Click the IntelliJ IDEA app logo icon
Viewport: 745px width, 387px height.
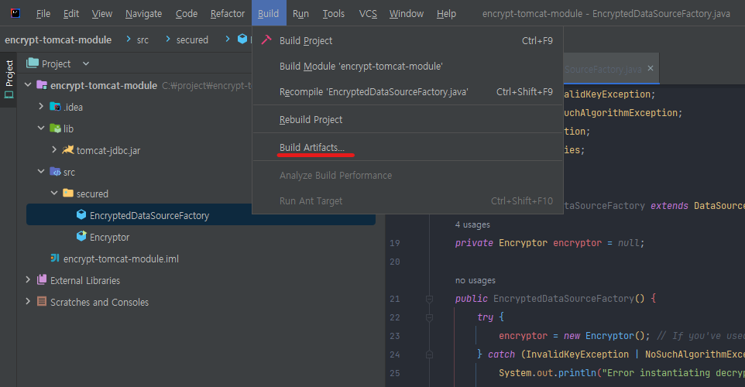tap(15, 13)
